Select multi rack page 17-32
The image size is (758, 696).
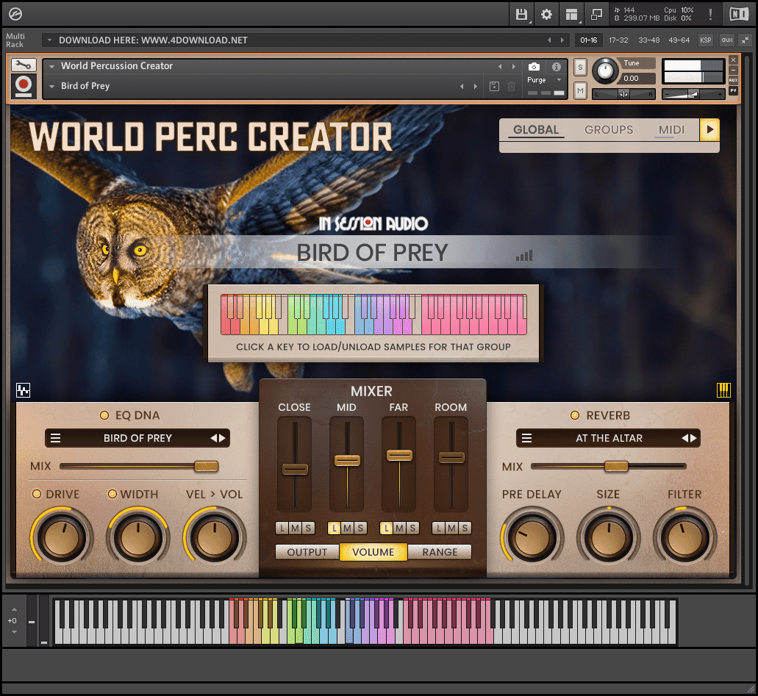tap(618, 40)
